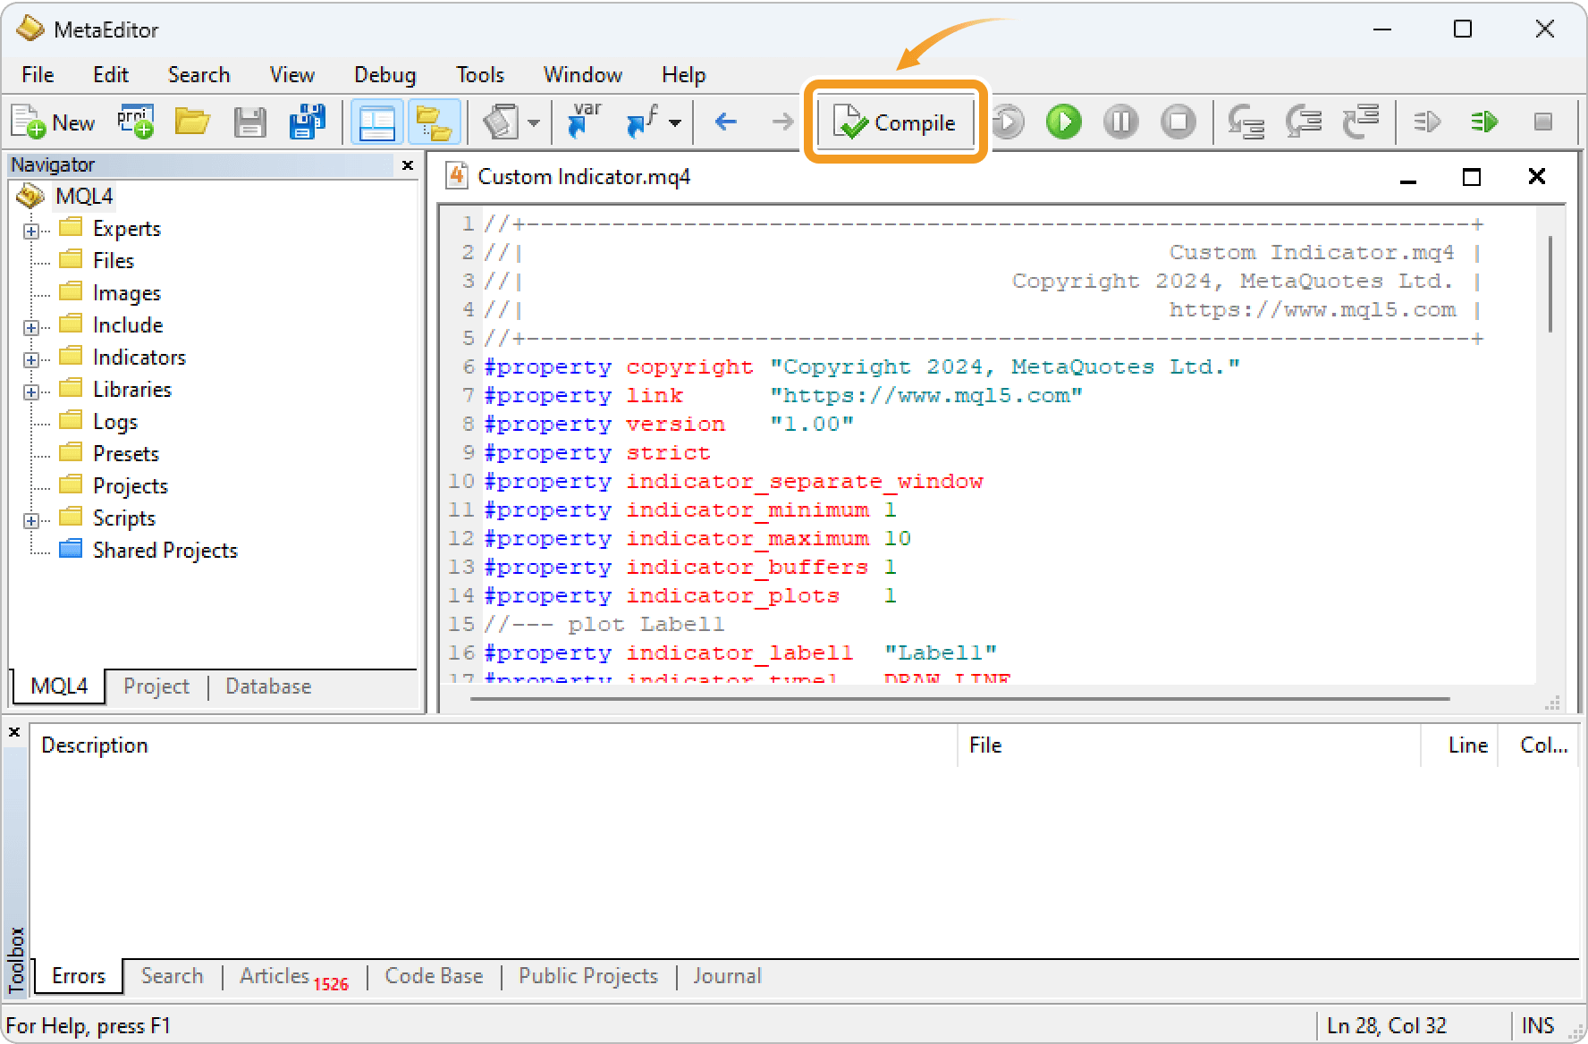Click the Step Into debug icon
This screenshot has width=1588, height=1044.
(1246, 122)
